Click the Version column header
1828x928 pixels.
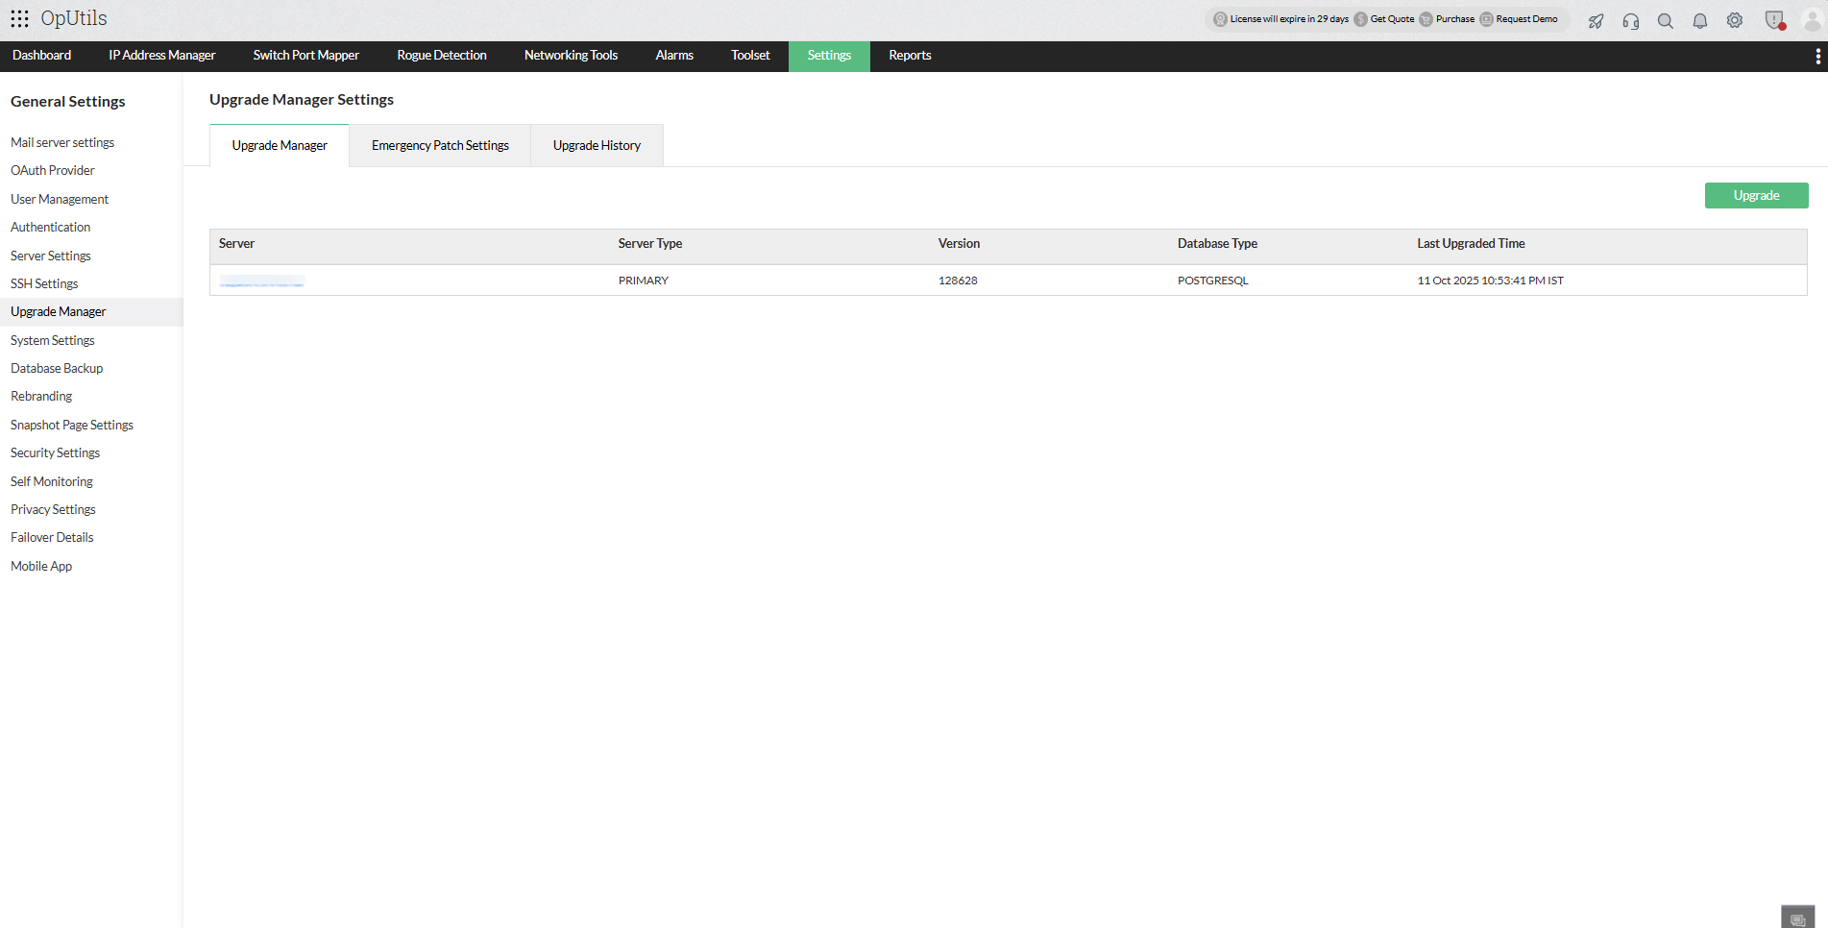point(960,244)
